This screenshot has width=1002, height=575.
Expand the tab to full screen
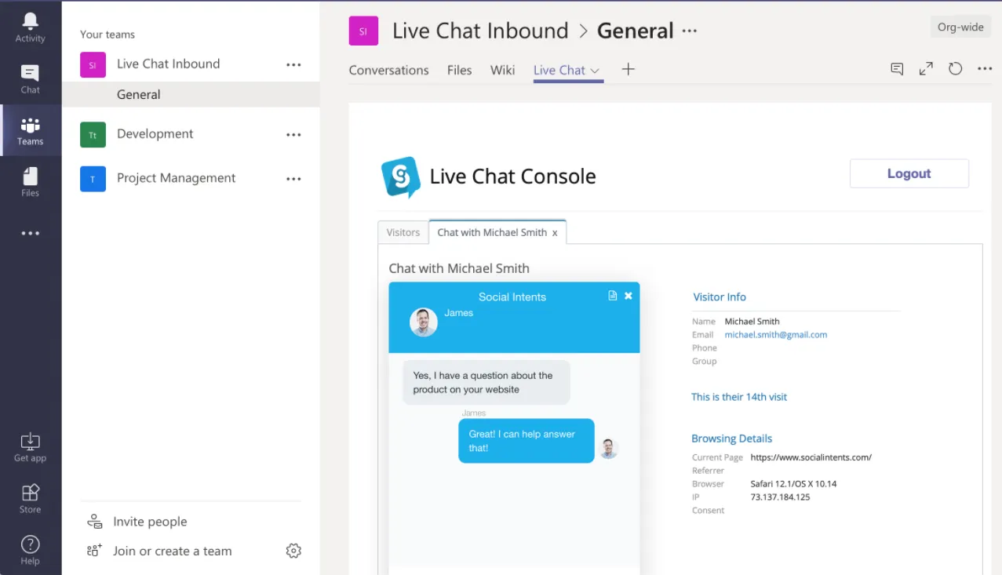click(x=926, y=69)
